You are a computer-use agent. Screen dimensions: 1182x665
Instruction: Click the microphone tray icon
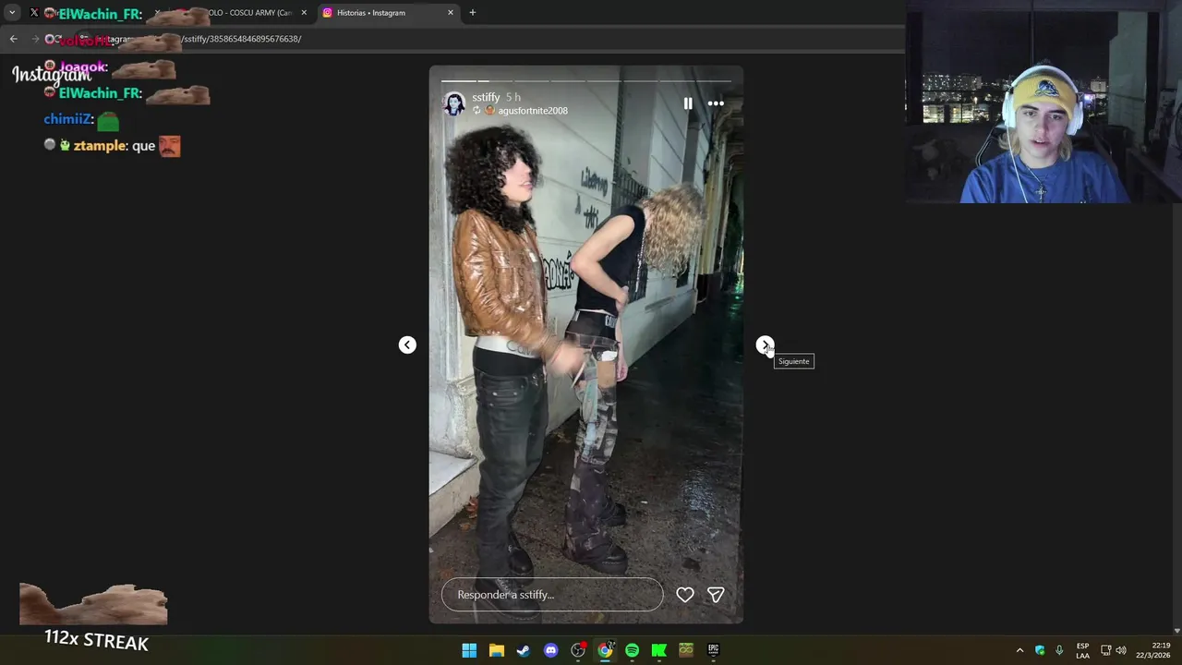[1059, 650]
